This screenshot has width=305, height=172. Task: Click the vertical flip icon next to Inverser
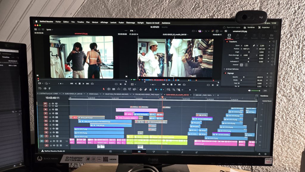click(x=246, y=65)
